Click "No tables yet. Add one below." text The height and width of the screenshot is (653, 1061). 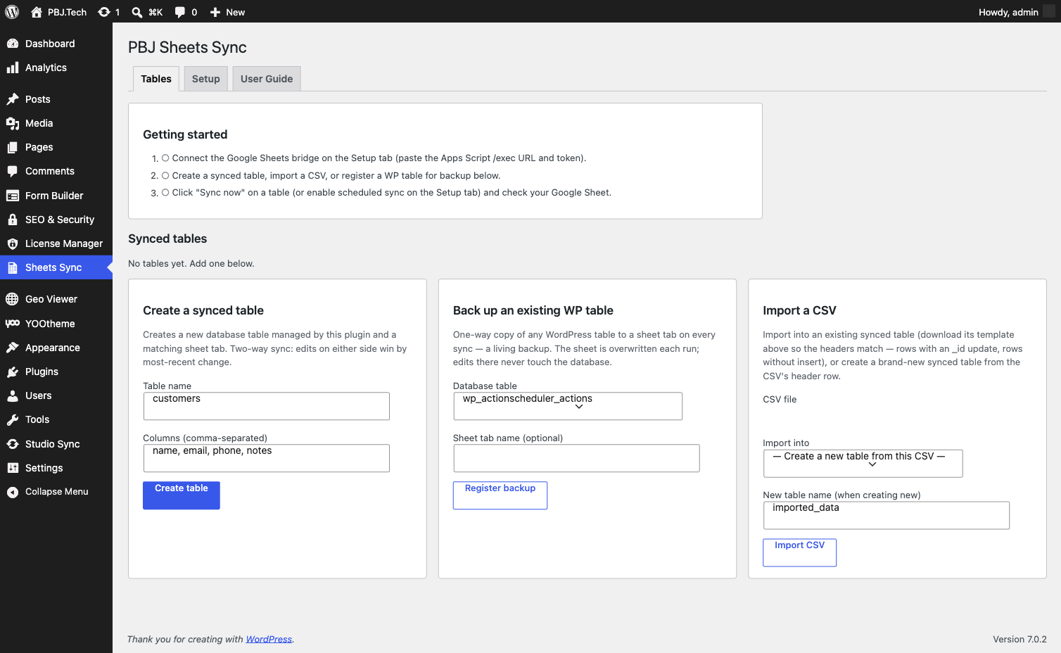click(191, 263)
